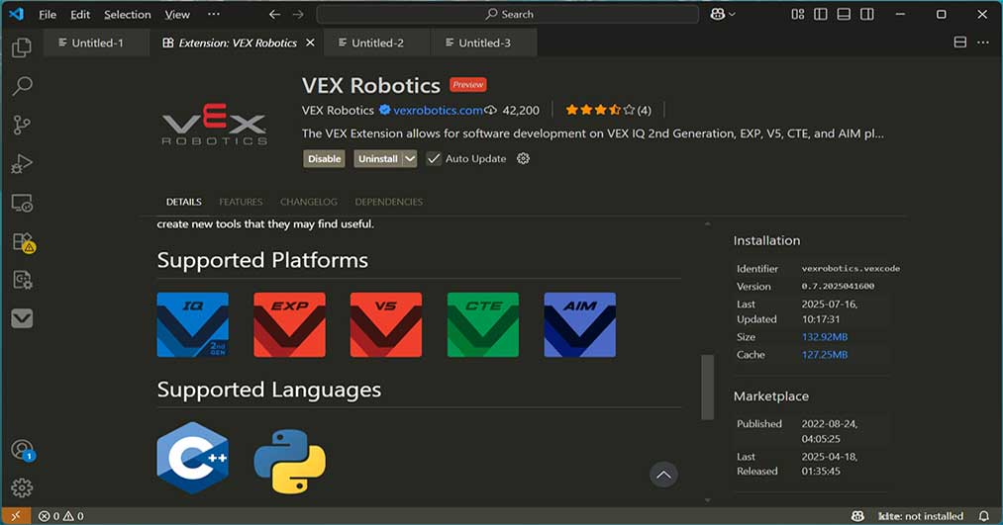Open Extensions view with warning badge
The width and height of the screenshot is (1003, 525).
point(23,242)
